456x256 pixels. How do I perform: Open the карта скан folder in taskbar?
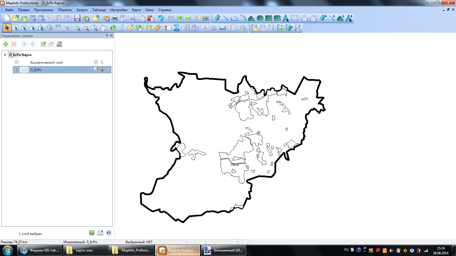86,250
